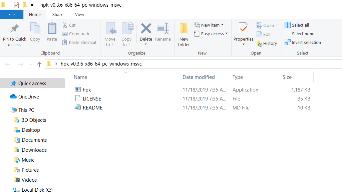This screenshot has height=192, width=342.
Task: Open the Downloads folder in sidebar
Action: click(34, 150)
